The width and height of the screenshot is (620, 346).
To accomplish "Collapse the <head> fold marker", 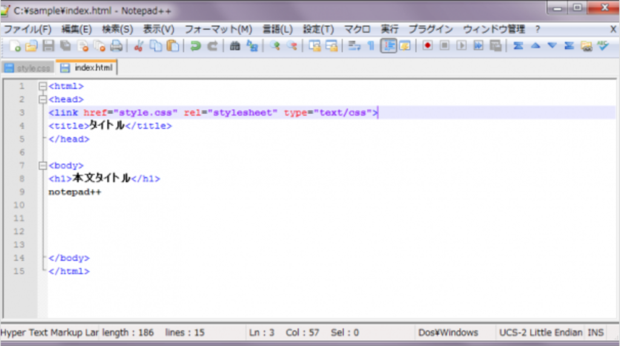I will click(x=43, y=99).
